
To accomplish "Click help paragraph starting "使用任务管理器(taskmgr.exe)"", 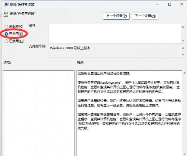I will coord(129,87).
